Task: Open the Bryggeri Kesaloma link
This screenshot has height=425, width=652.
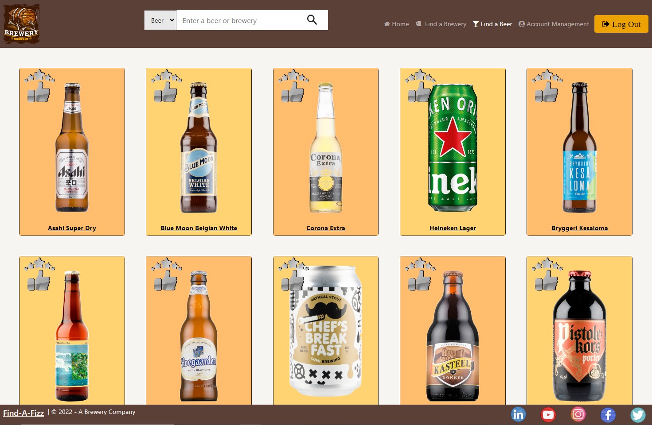Action: pos(579,228)
